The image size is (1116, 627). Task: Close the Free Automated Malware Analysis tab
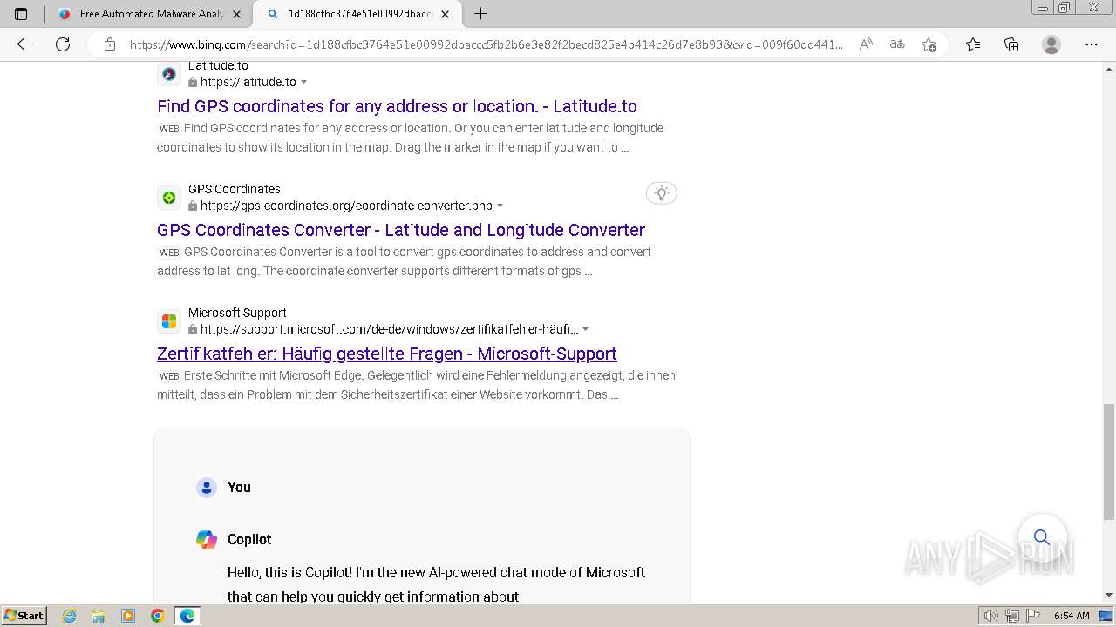click(x=236, y=14)
